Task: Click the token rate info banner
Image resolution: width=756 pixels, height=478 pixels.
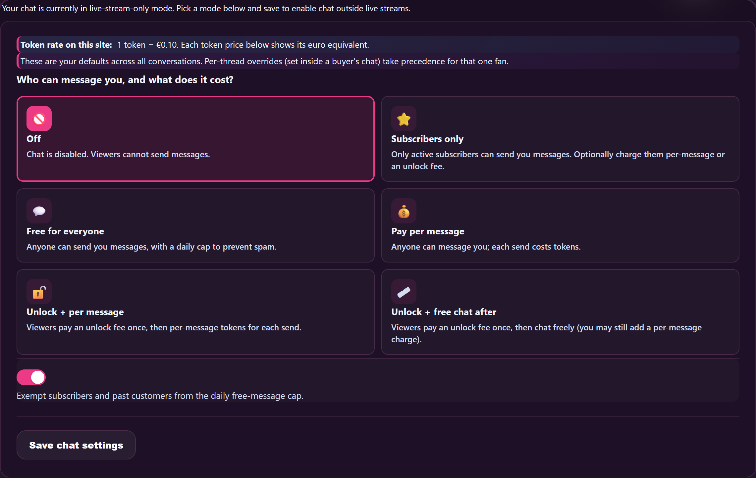Action: (x=378, y=45)
